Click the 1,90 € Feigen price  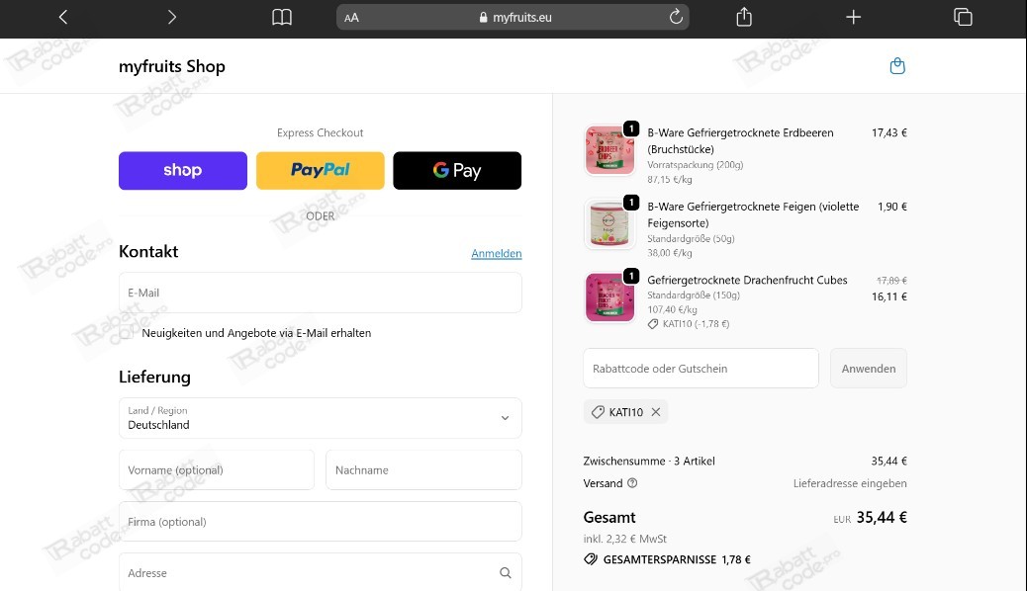[x=892, y=207]
